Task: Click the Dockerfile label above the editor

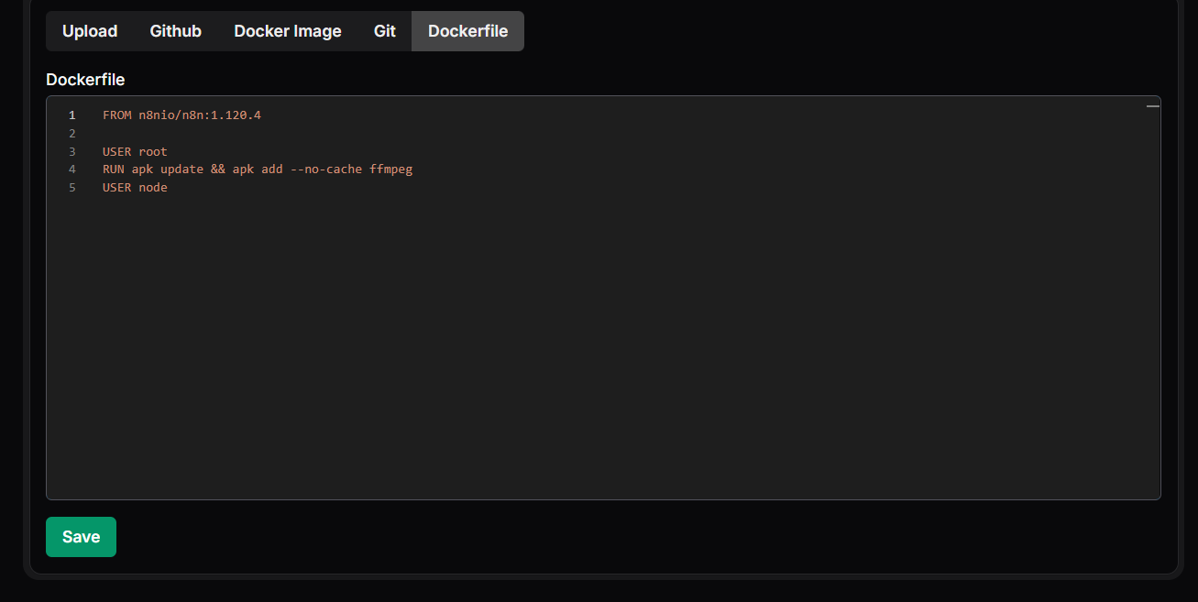Action: [x=85, y=80]
